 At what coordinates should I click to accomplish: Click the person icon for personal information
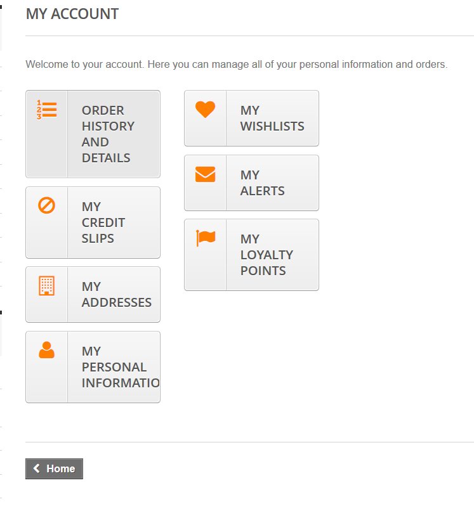point(46,350)
